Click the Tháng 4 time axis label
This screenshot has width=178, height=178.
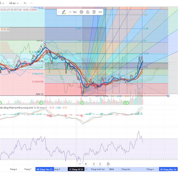[x=150, y=169]
